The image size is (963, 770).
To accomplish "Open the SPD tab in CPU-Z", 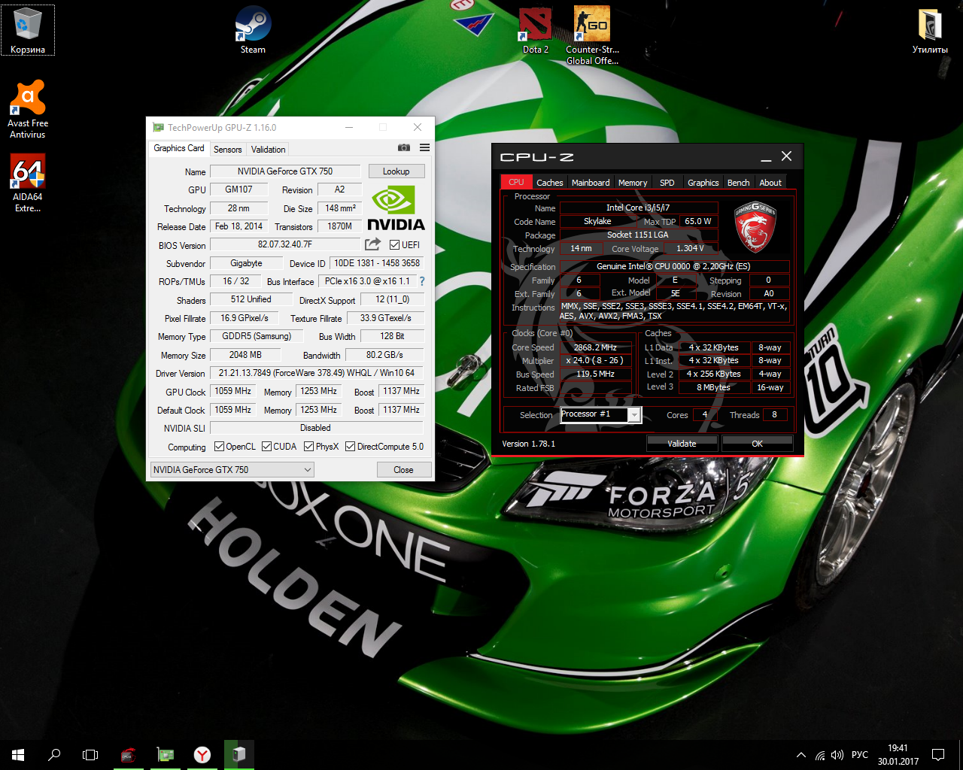I will (x=667, y=182).
